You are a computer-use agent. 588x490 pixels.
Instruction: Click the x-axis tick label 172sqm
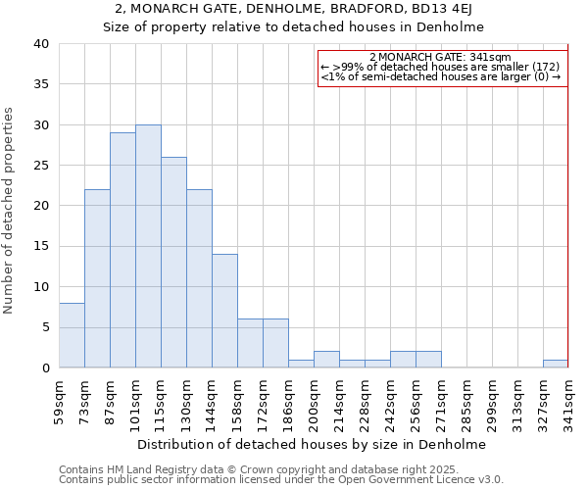263,406
